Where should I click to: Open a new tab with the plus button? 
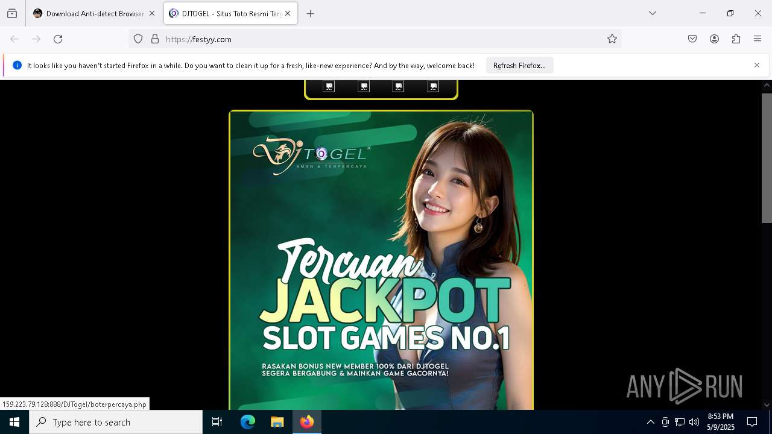click(310, 13)
